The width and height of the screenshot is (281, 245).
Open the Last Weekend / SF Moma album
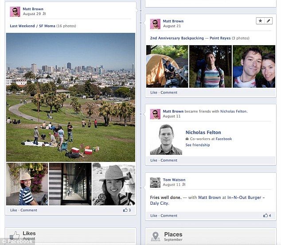tap(32, 26)
